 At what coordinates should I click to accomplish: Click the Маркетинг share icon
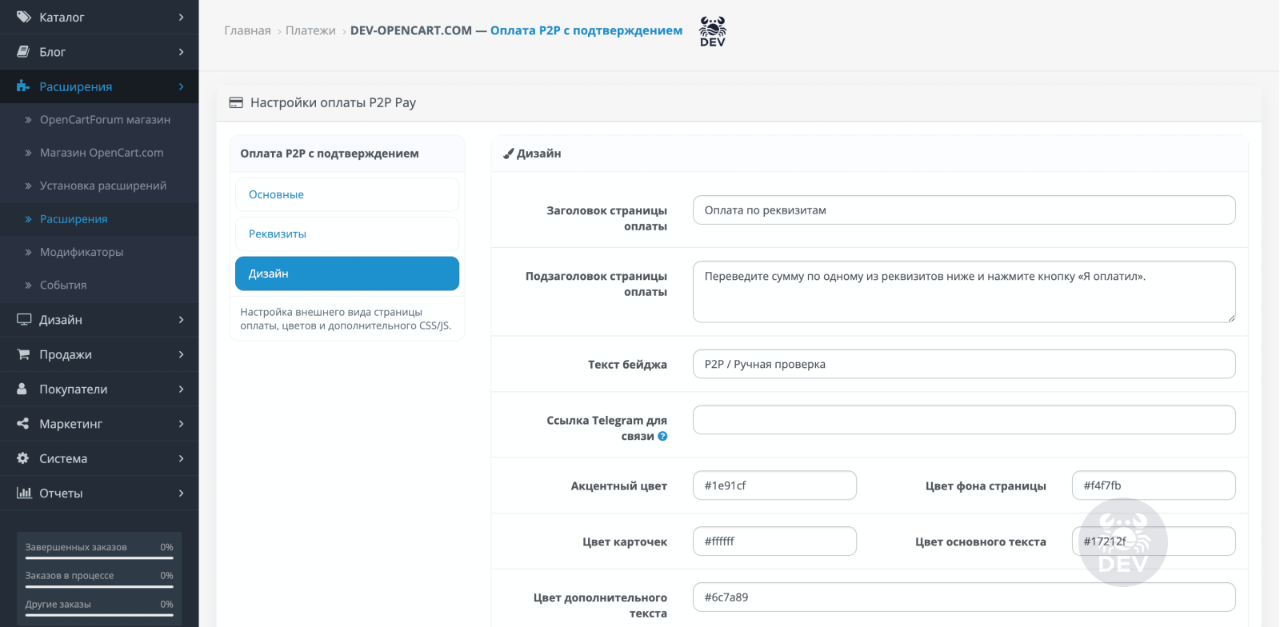(x=23, y=424)
